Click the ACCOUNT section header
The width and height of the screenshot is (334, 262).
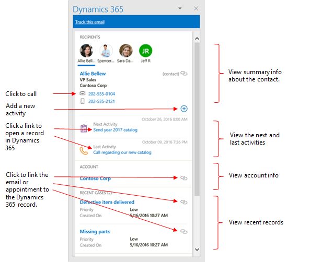(89, 166)
